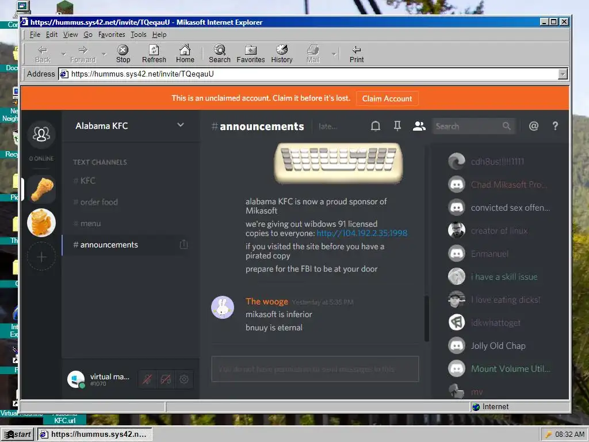Open the friends home icon
Viewport: 589px width, 442px height.
pos(41,134)
